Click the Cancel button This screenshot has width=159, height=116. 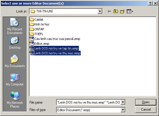click(146, 109)
